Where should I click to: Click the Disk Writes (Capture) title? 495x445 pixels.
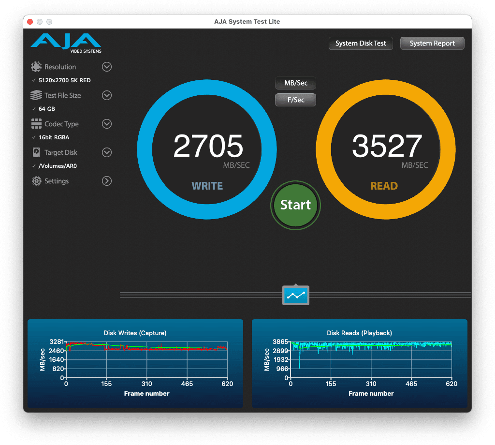click(x=135, y=333)
